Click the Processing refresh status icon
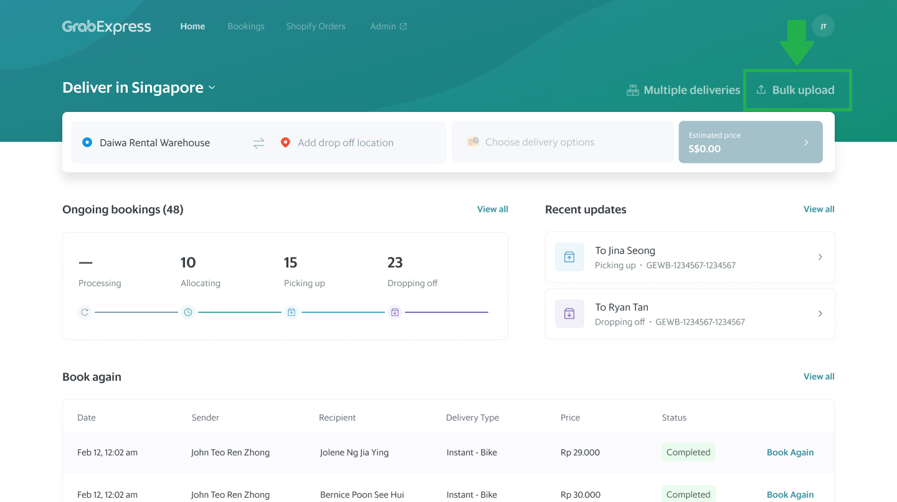Viewport: 897px width, 502px height. (85, 312)
